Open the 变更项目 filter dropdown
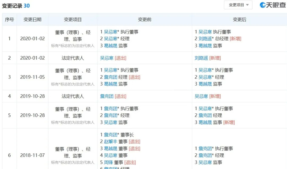This screenshot has height=169, width=287. tap(238, 5)
